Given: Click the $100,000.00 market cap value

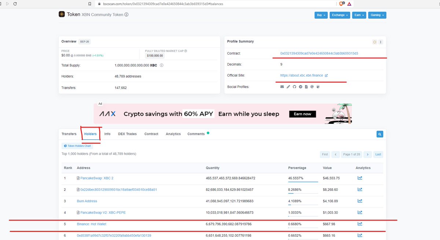Looking at the screenshot, I should pyautogui.click(x=155, y=56).
